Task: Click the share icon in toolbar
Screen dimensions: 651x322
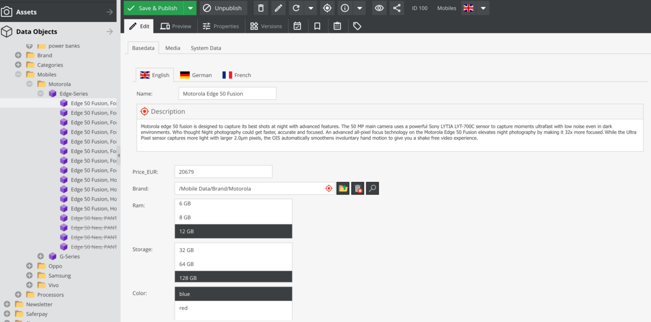Action: pyautogui.click(x=397, y=8)
